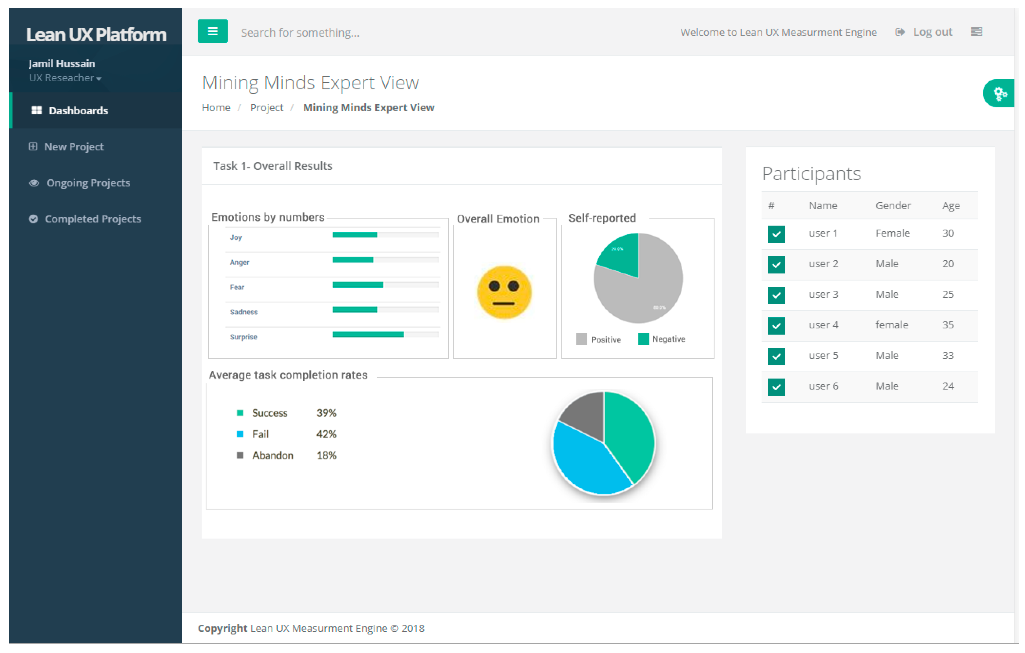Uncheck the user 4 participant checkbox
1025x653 pixels.
click(x=777, y=326)
